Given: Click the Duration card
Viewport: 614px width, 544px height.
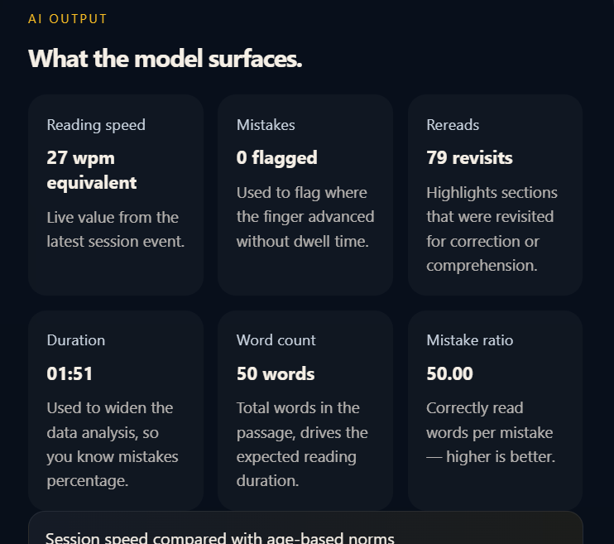Looking at the screenshot, I should [116, 411].
